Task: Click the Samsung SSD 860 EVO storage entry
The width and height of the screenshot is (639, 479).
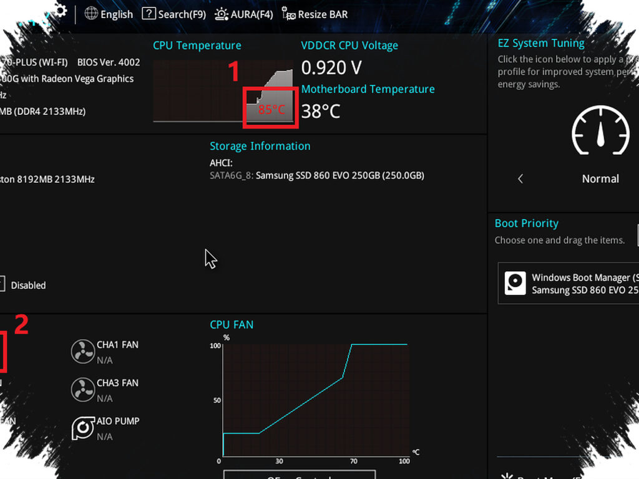Action: (x=316, y=175)
